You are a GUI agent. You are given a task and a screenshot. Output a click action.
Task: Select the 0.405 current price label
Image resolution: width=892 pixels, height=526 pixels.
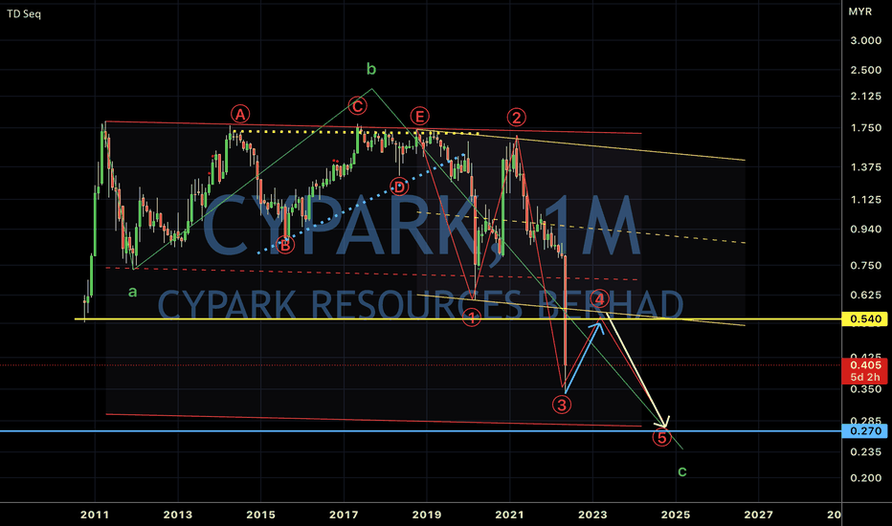pyautogui.click(x=865, y=365)
